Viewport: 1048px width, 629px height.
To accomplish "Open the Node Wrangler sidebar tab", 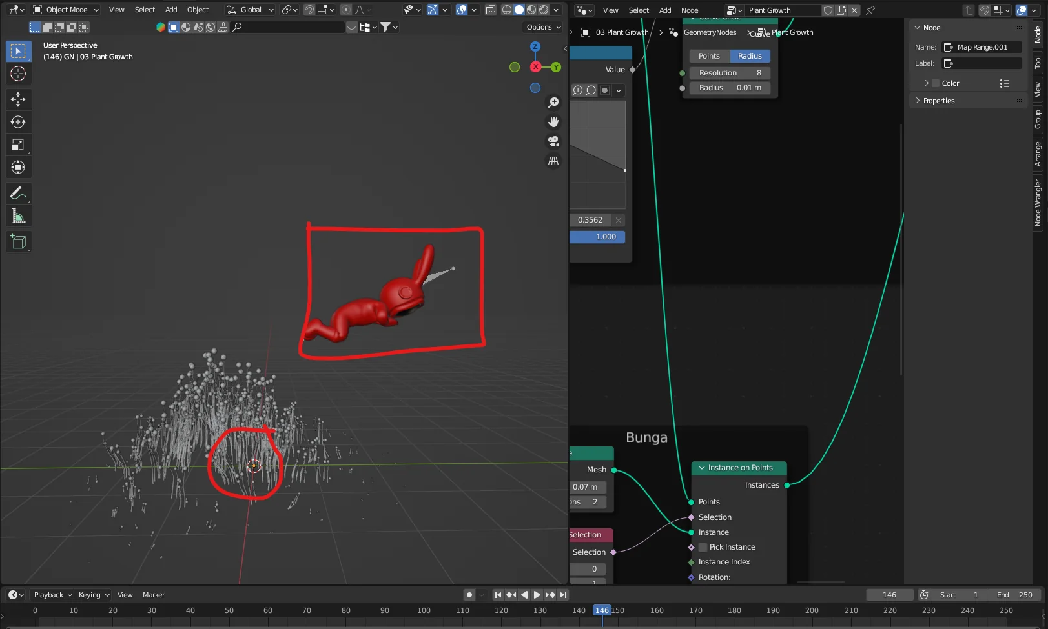I will [1038, 203].
